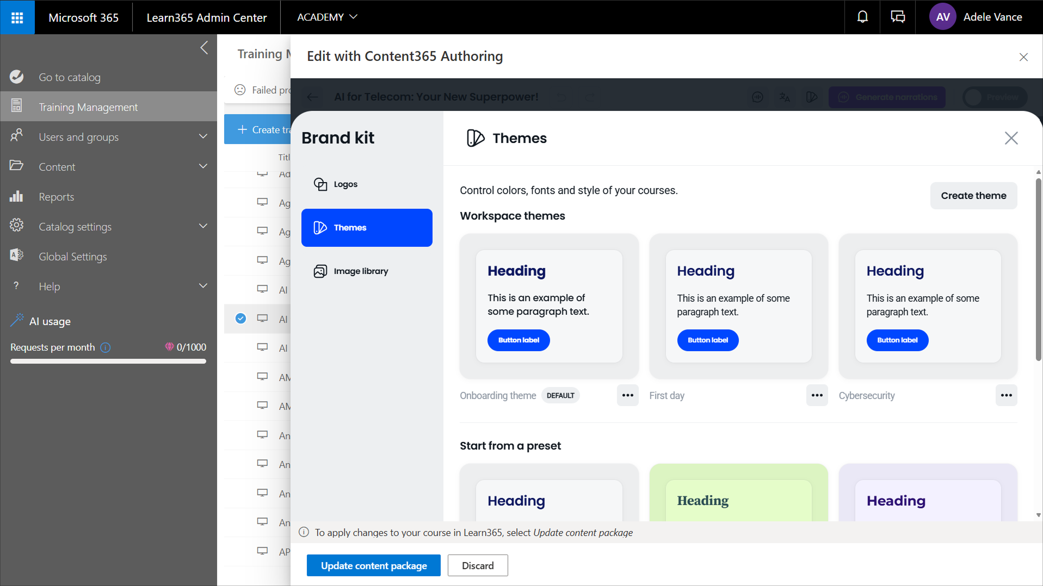
Task: Click the Discard button
Action: tap(478, 565)
